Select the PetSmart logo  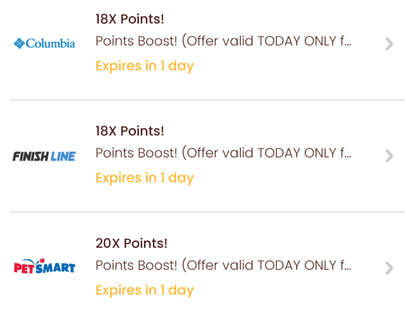(x=44, y=266)
